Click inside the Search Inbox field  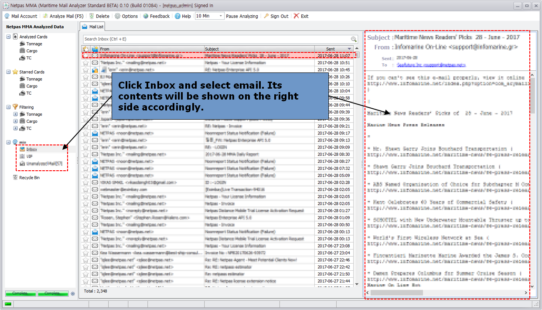pos(217,39)
